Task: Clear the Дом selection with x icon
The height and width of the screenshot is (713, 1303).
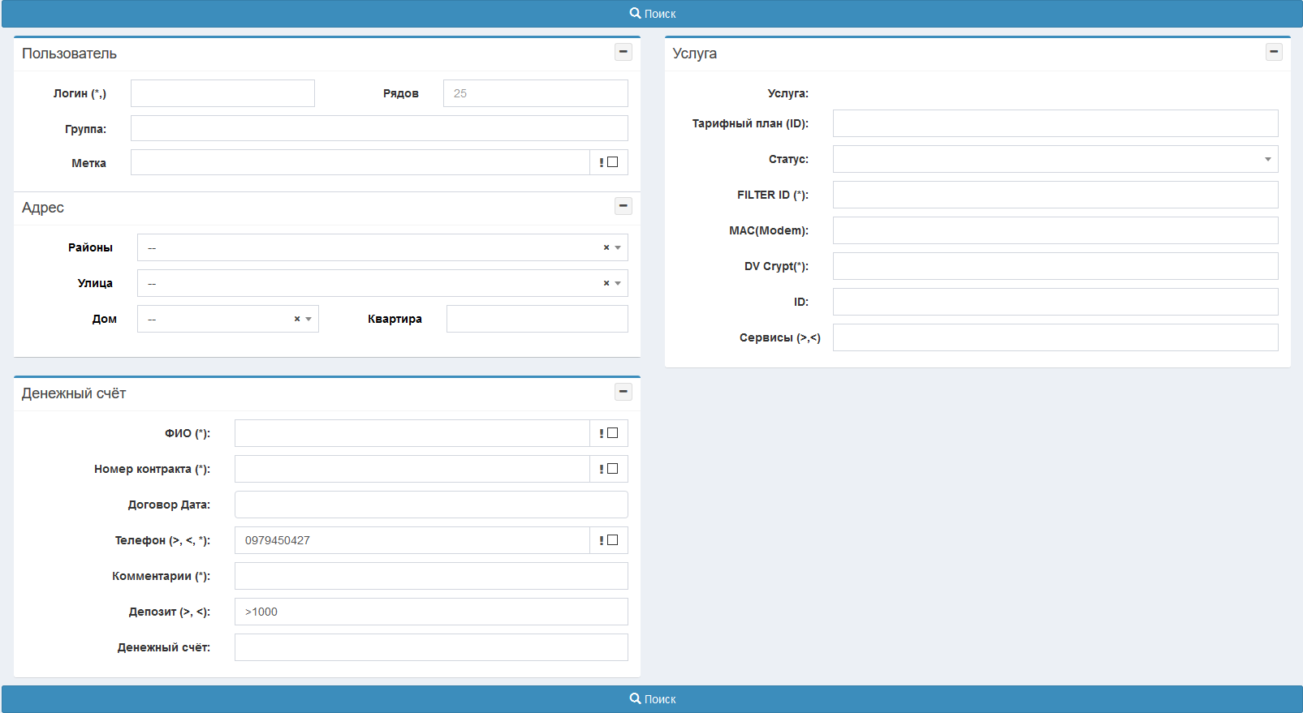Action: click(297, 319)
